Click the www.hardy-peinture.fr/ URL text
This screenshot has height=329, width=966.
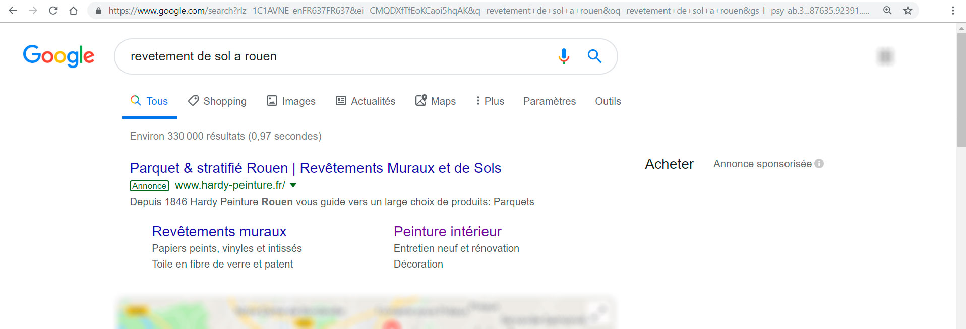[230, 185]
